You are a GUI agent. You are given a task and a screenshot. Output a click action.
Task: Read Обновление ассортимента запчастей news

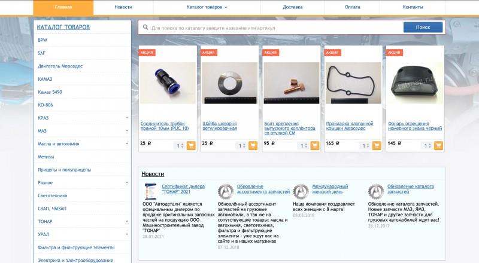coord(263,189)
